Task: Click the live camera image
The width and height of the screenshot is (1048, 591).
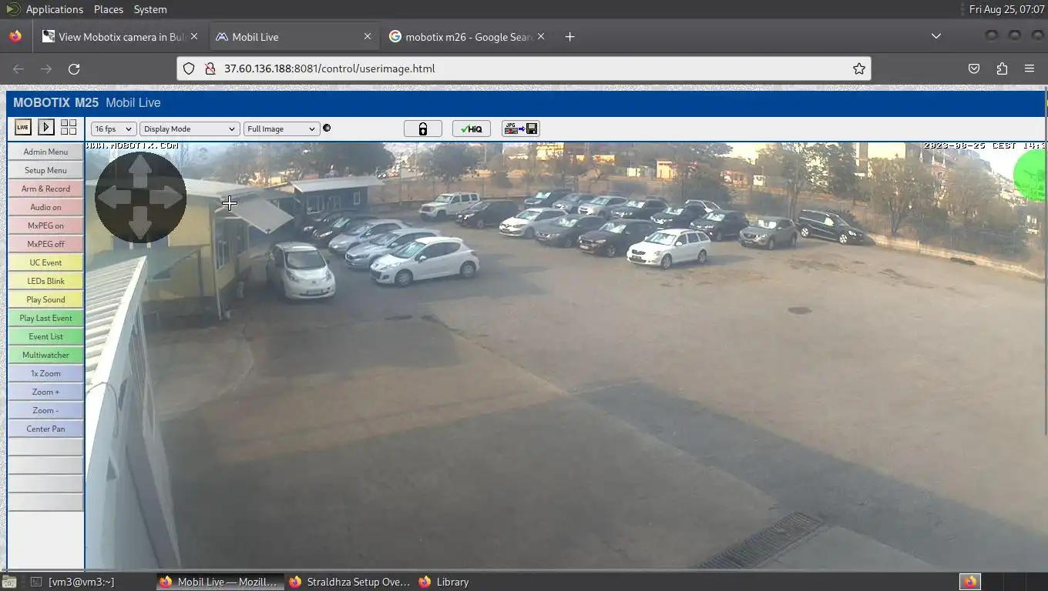Action: tap(565, 356)
